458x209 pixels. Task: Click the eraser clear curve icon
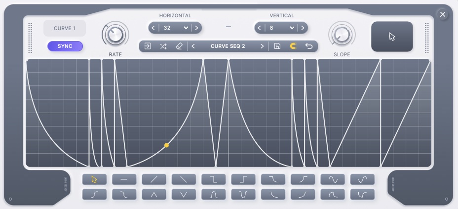[x=179, y=46]
